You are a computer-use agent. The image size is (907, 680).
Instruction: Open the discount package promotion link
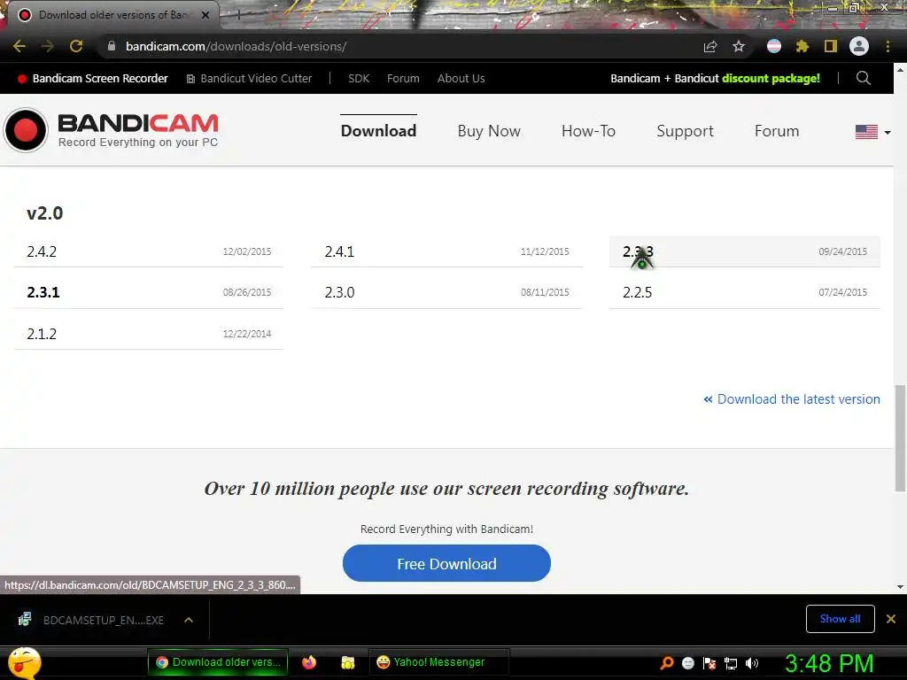(x=715, y=78)
